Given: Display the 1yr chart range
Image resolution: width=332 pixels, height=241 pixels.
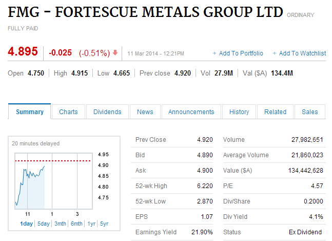Looking at the screenshot, I should tap(91, 224).
